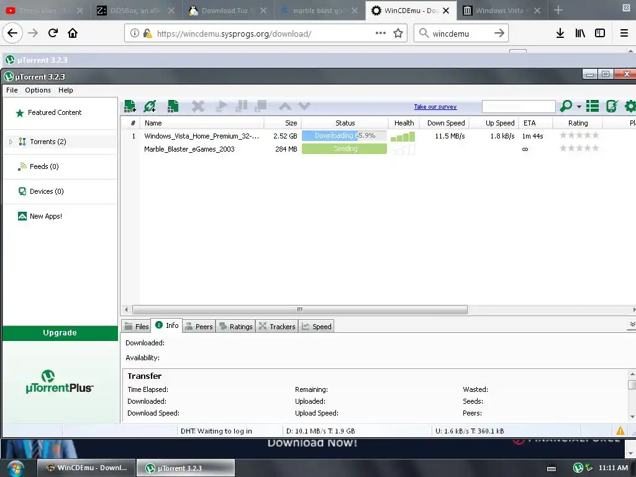Viewport: 636px width, 477px height.
Task: Move torrent up the queue
Action: (x=285, y=106)
